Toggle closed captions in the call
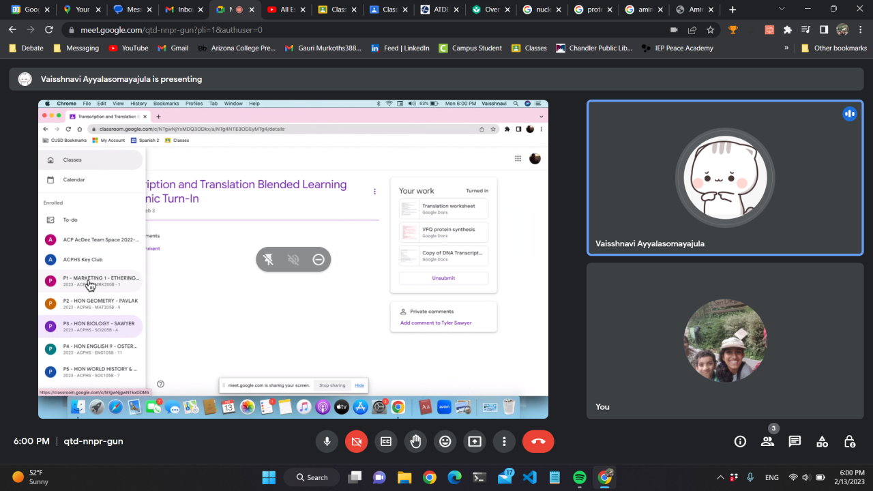Viewport: 873px width, 491px height. tap(386, 441)
